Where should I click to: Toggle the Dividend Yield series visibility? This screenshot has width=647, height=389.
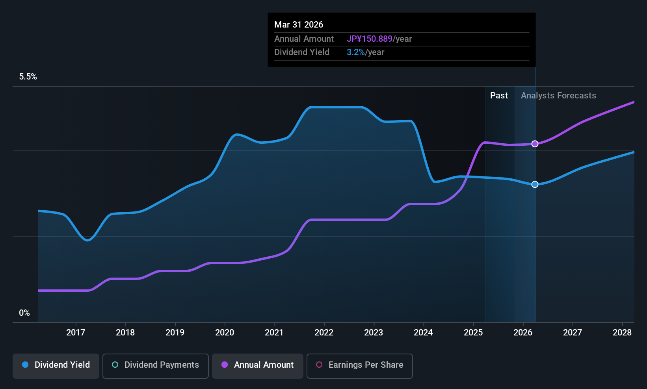pos(56,366)
